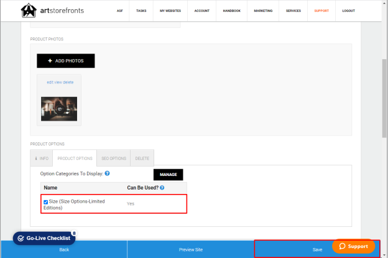Open the Delete tab
The width and height of the screenshot is (388, 258).
click(x=142, y=159)
